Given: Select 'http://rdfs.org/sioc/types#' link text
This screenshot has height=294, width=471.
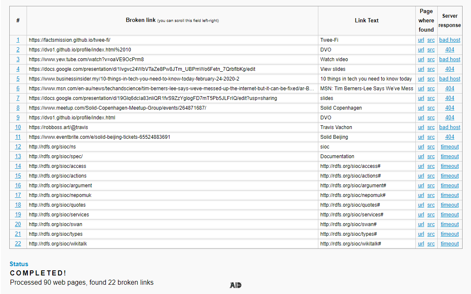Looking at the screenshot, I should 348,234.
